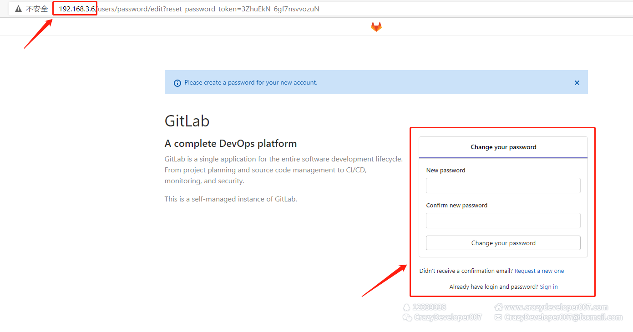Click the 'Confirm new password' label

(x=456, y=206)
